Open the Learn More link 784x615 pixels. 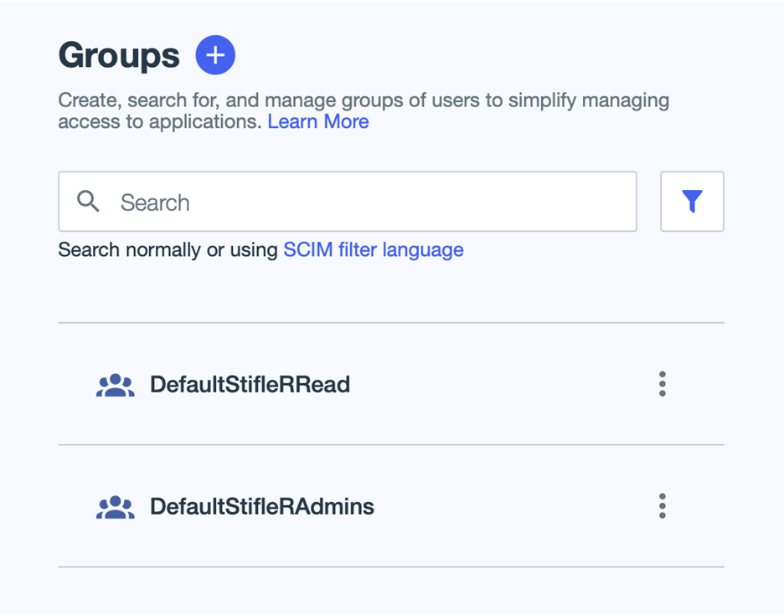(x=317, y=122)
